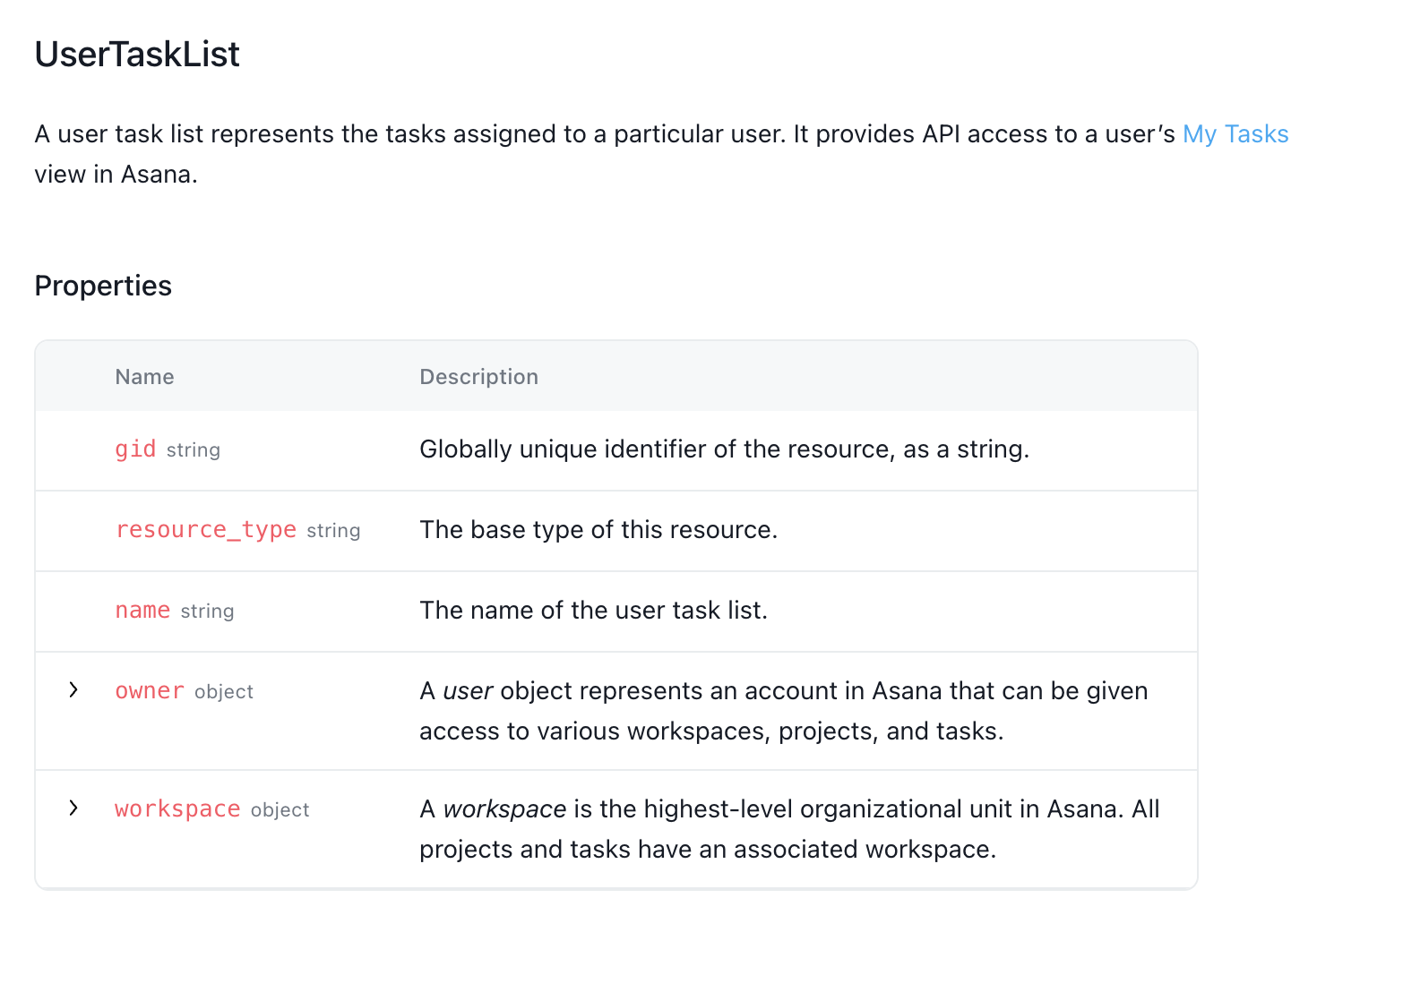This screenshot has height=992, width=1403.
Task: Click the Properties section heading
Action: pyautogui.click(x=103, y=286)
